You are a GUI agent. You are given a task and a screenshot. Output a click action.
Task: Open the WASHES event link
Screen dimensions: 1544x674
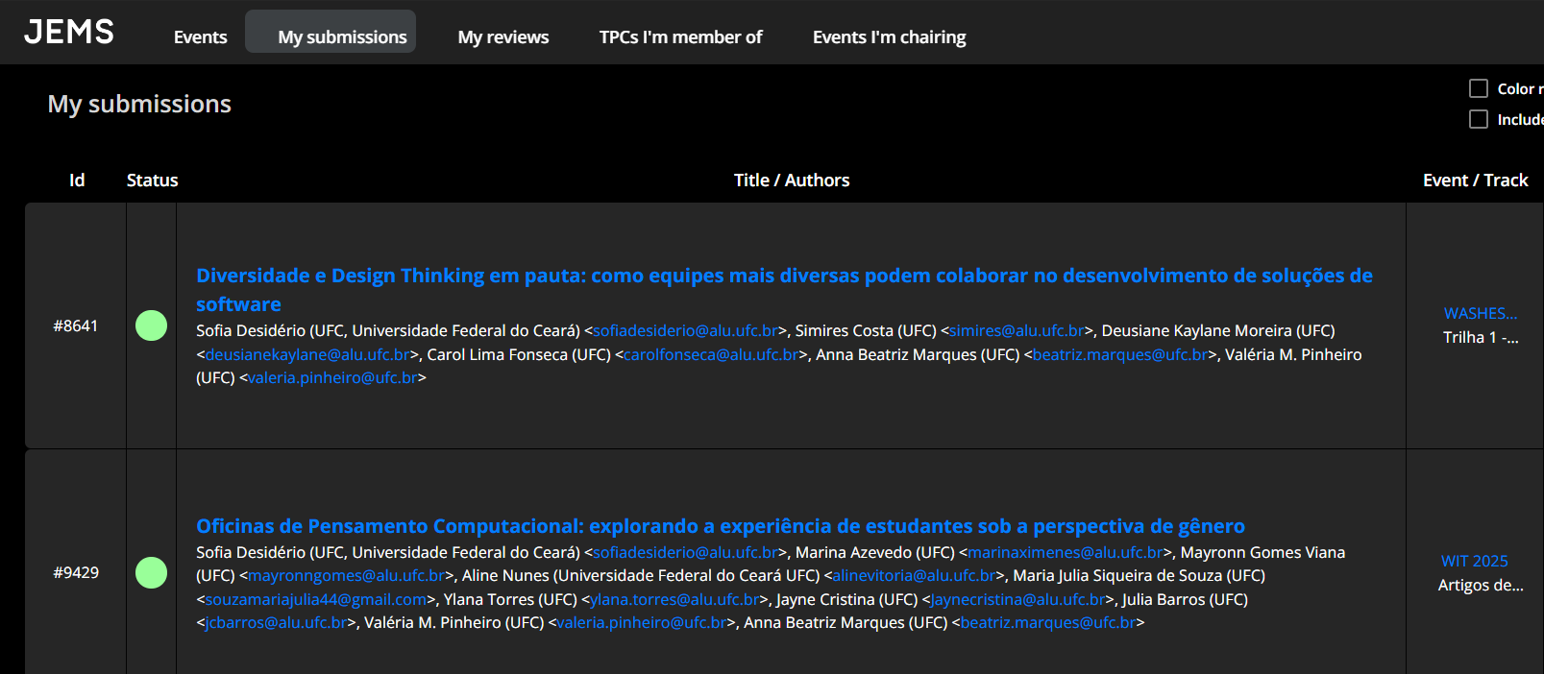[x=1480, y=314]
